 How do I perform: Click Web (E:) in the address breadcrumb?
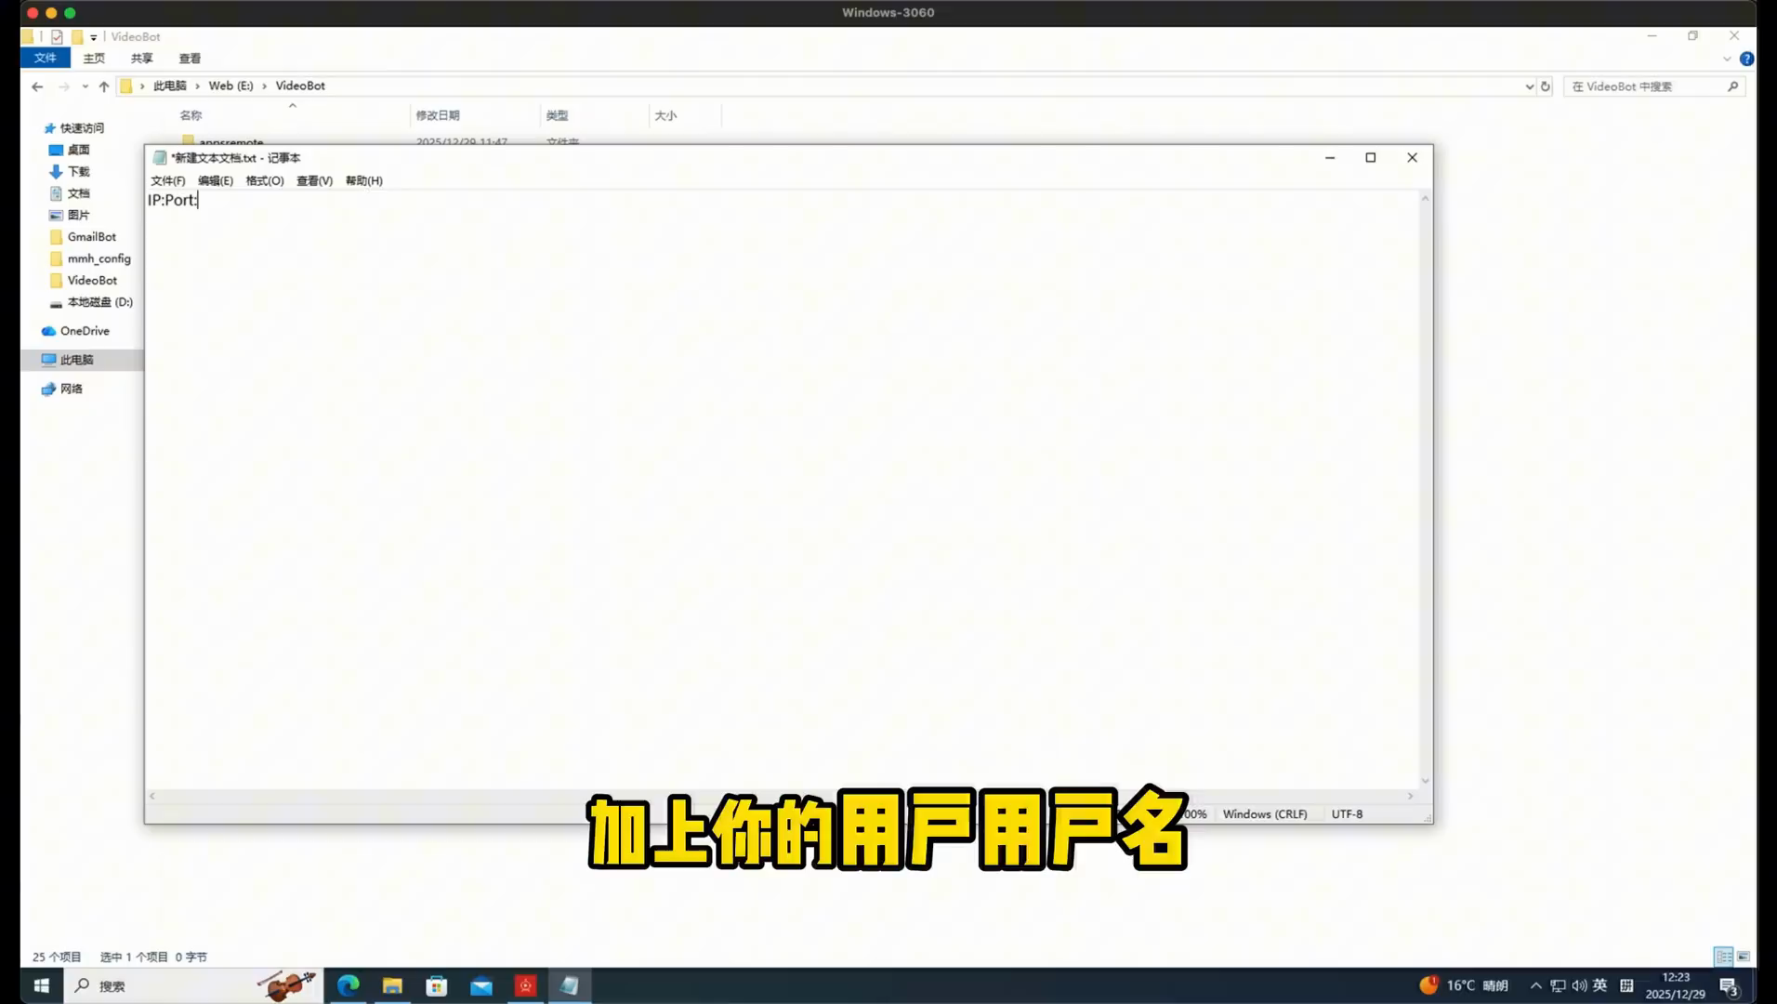tap(230, 86)
